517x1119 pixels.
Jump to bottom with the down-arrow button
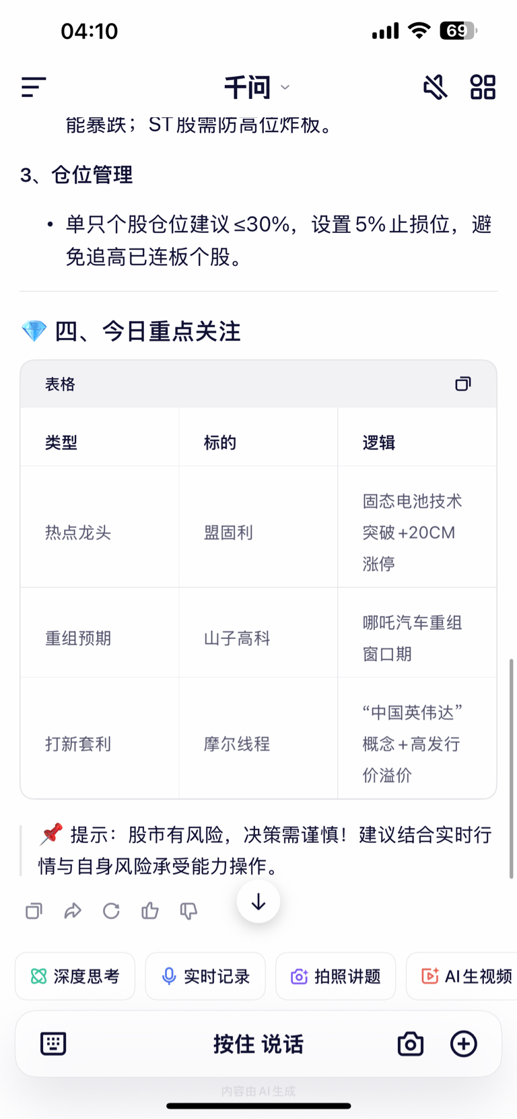click(258, 902)
